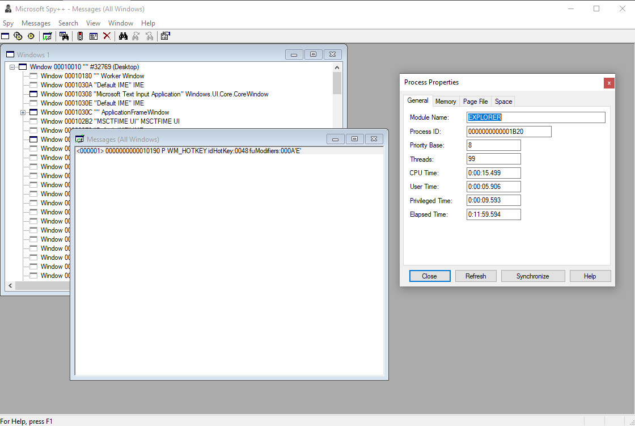Clear the message log with red X icon
Screen dimensions: 635x426
107,36
